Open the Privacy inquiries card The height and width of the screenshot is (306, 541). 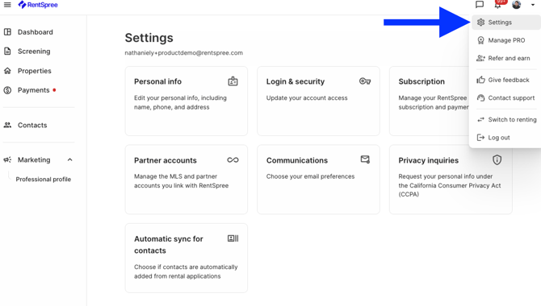(451, 180)
